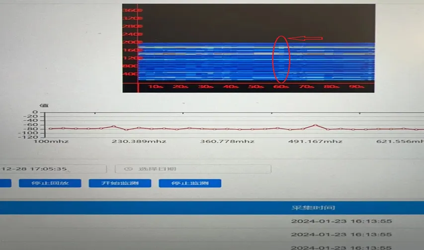424x250 pixels.
Task: Click the 90s mark on the spectrogram time axis
Action: click(x=356, y=87)
